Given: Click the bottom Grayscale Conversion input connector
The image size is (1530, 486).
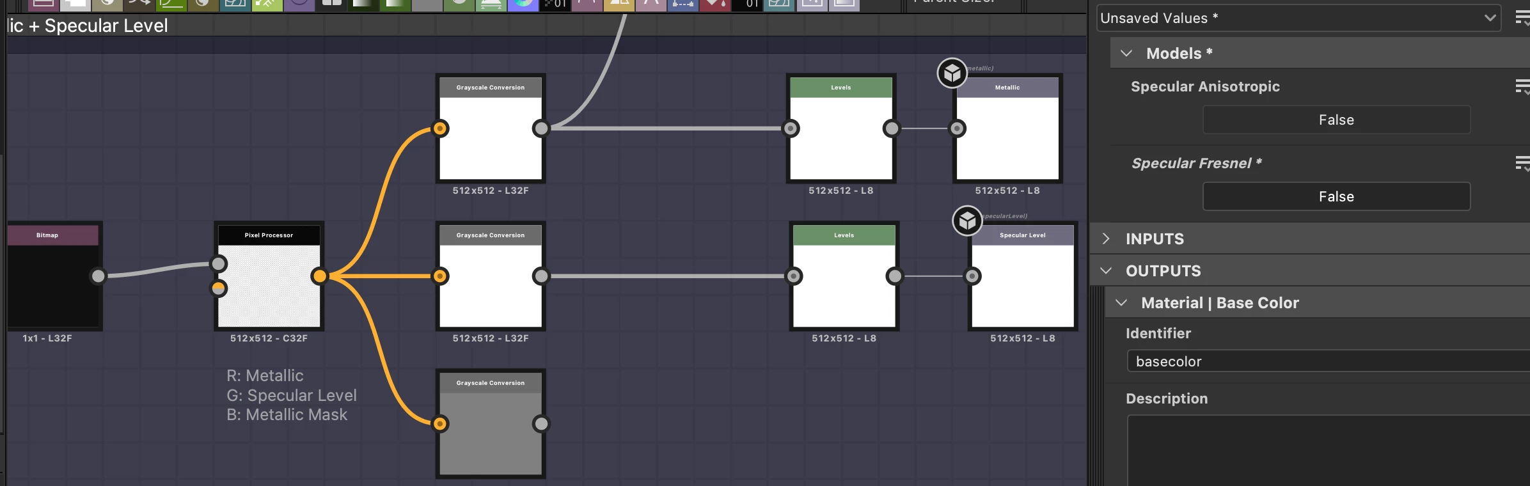Looking at the screenshot, I should coord(440,423).
